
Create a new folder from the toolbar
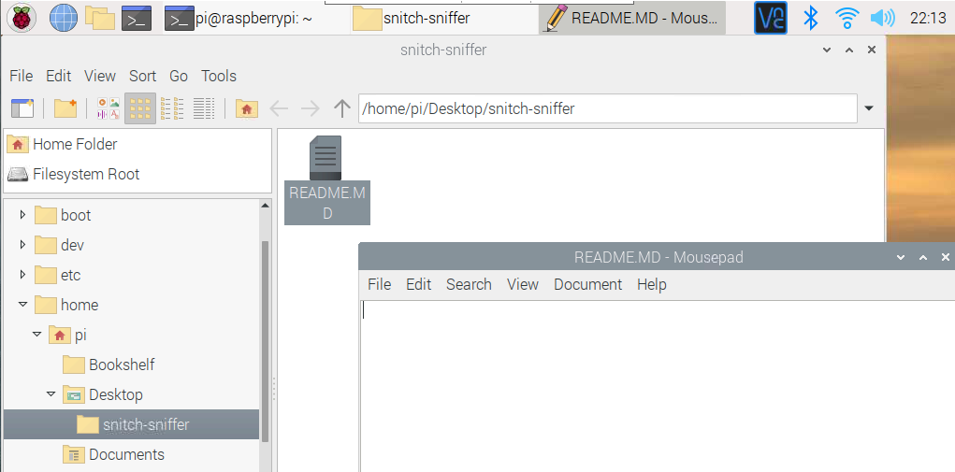(65, 108)
